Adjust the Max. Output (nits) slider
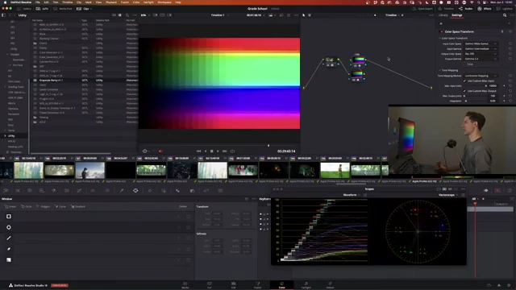Image resolution: width=516 pixels, height=290 pixels. pyautogui.click(x=475, y=96)
